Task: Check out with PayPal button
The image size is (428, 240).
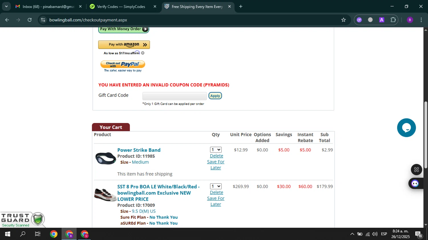Action: (x=123, y=64)
